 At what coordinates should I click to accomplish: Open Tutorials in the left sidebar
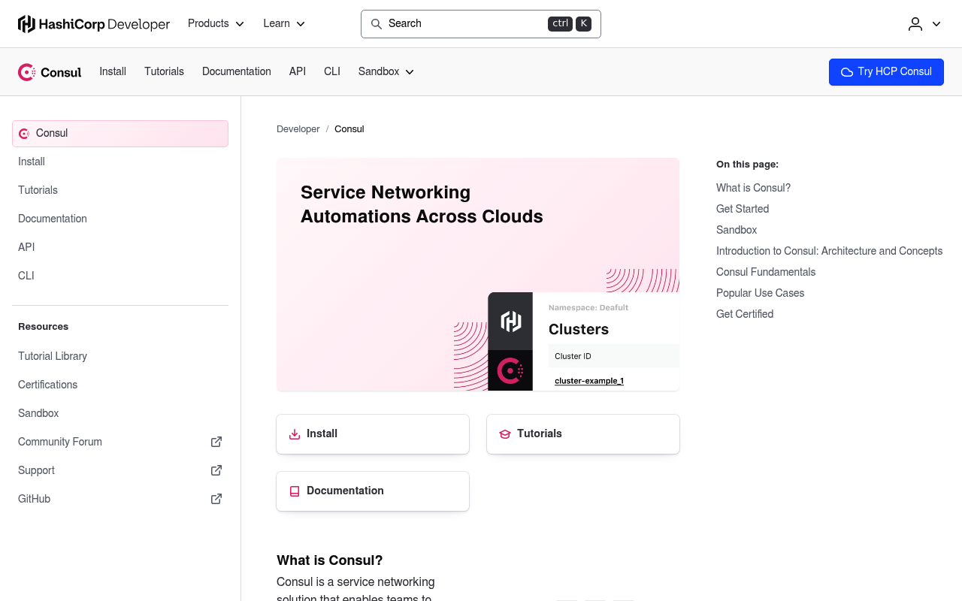tap(120, 191)
